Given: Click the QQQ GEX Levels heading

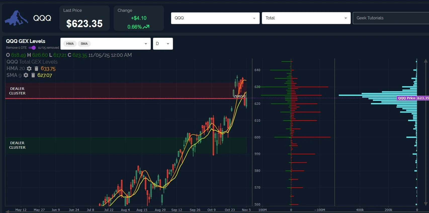Looking at the screenshot, I should [26, 41].
